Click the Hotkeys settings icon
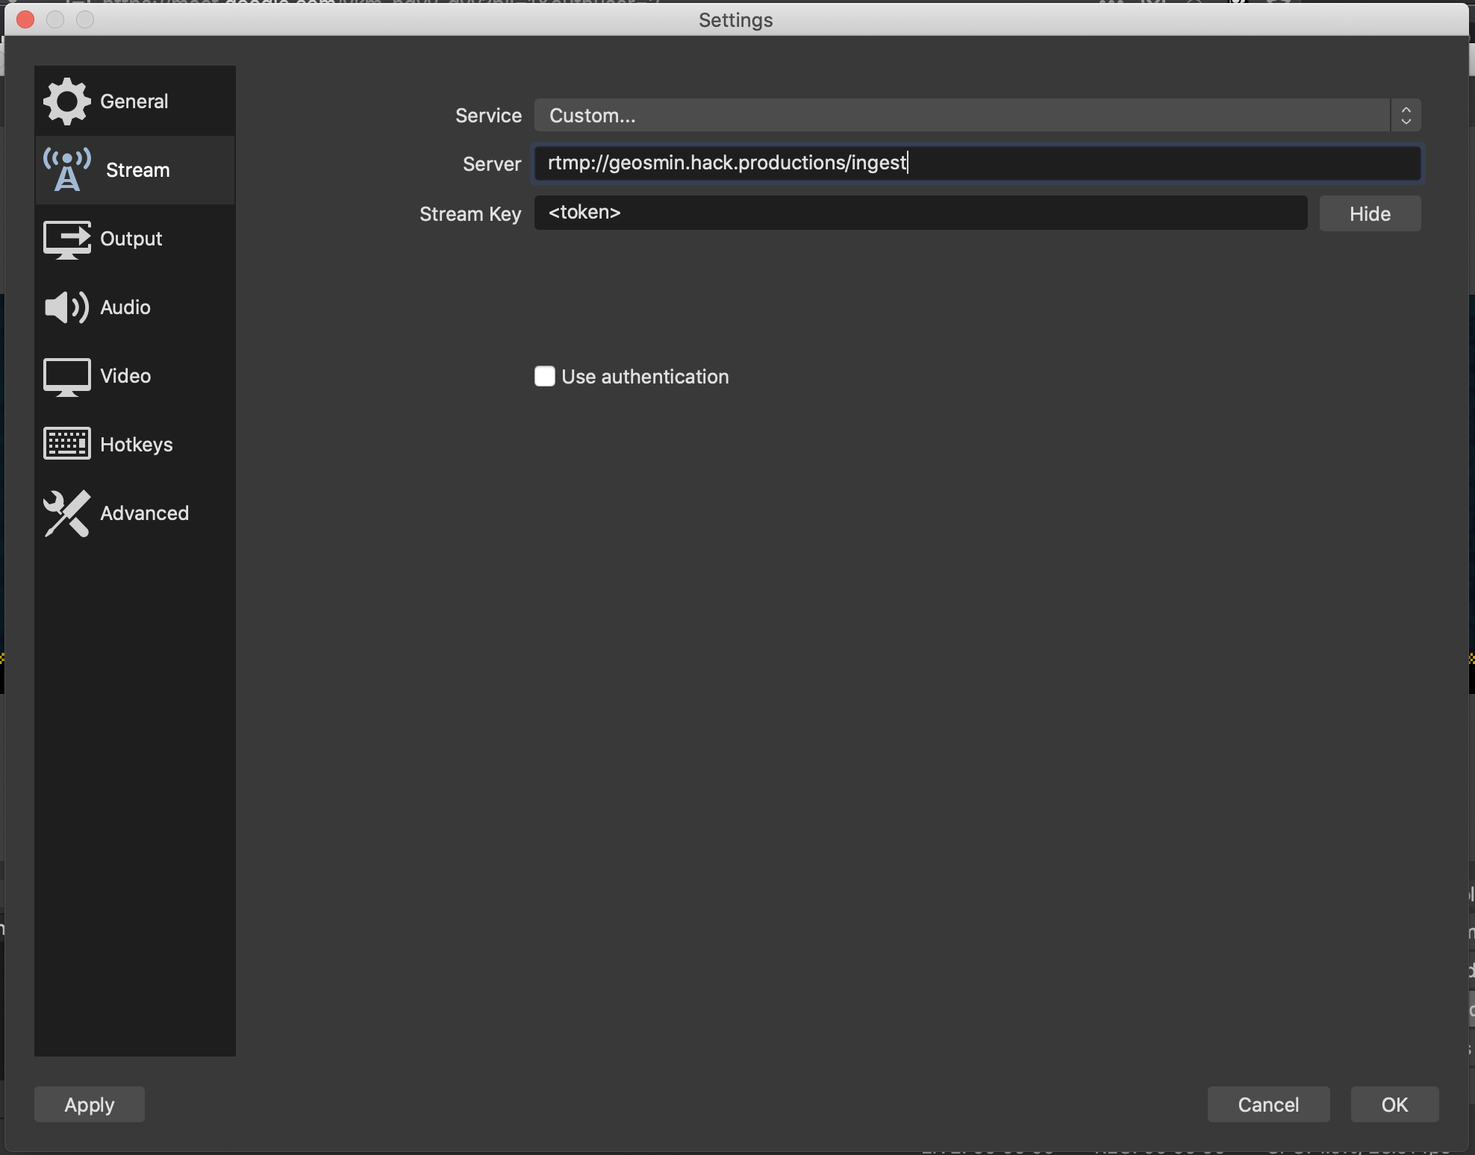 tap(67, 443)
